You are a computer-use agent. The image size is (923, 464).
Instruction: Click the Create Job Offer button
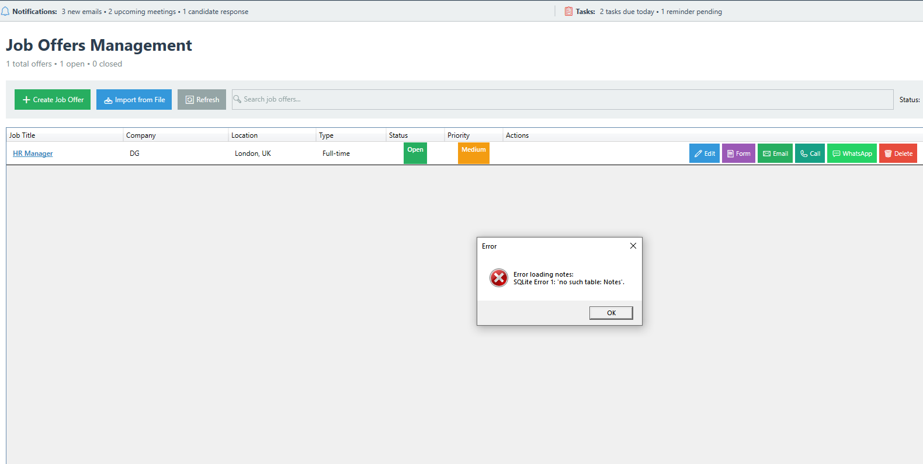tap(53, 100)
